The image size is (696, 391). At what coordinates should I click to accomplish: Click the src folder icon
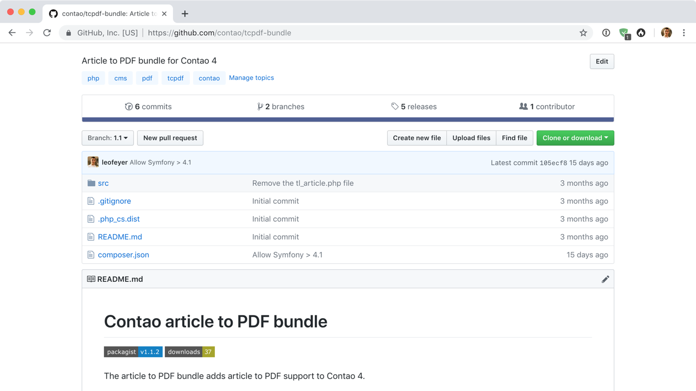(x=91, y=183)
